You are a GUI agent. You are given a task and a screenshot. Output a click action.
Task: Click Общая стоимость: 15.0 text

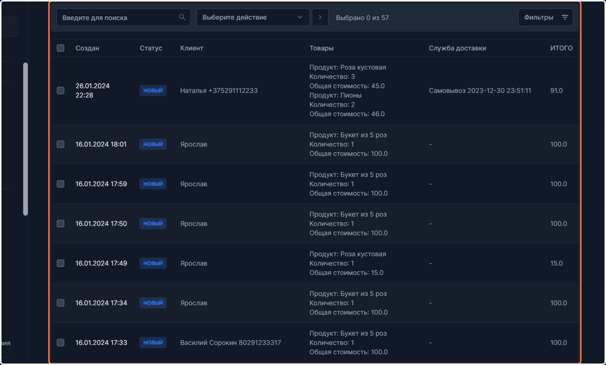(346, 273)
